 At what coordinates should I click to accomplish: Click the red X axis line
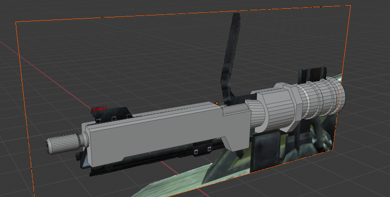coord(45,75)
